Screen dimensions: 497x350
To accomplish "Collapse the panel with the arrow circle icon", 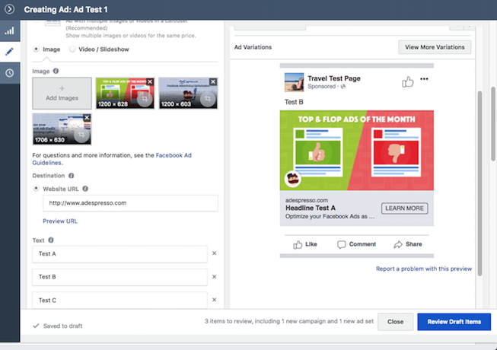I will click(9, 9).
